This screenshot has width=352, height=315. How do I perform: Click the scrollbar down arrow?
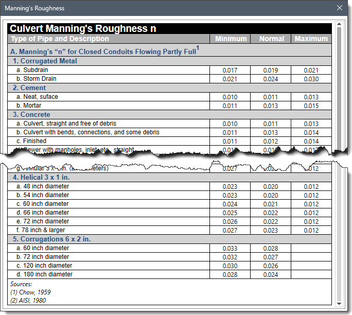(339, 304)
